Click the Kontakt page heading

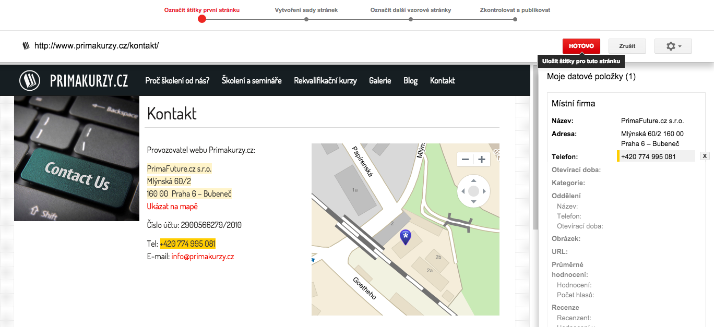[x=172, y=113]
